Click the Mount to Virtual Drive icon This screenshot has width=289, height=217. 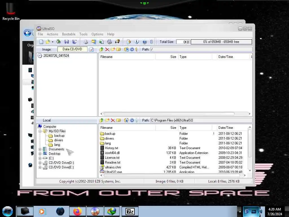pyautogui.click(x=110, y=42)
